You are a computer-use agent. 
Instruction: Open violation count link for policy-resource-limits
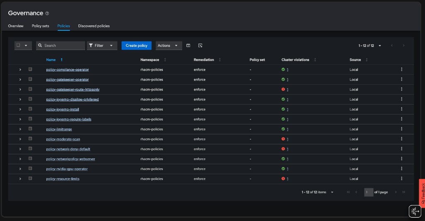(x=287, y=179)
